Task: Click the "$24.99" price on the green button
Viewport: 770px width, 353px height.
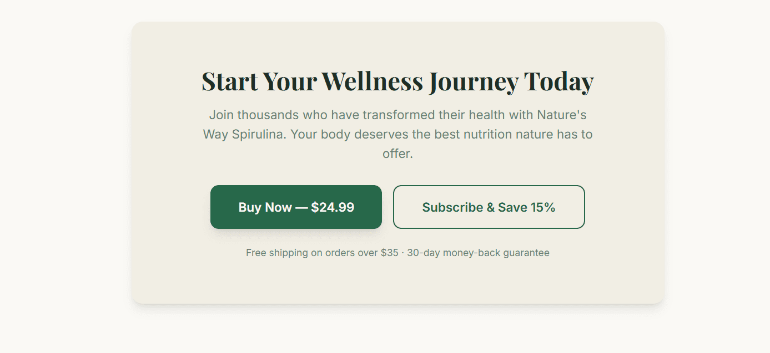Action: [x=333, y=207]
